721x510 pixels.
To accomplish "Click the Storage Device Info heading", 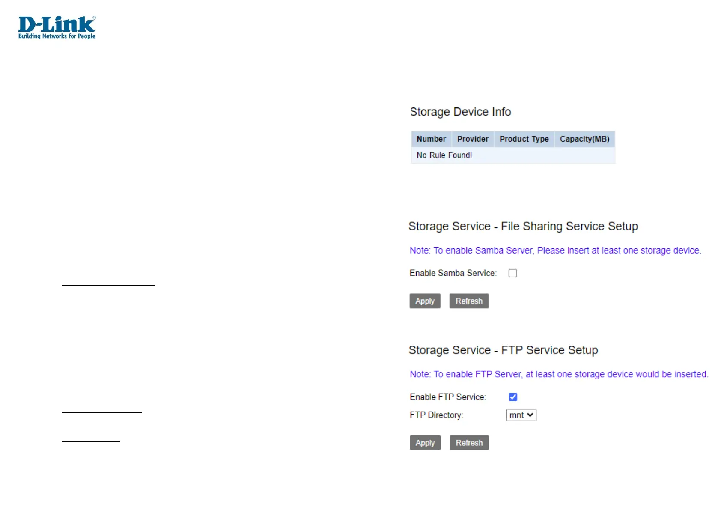I will (460, 112).
